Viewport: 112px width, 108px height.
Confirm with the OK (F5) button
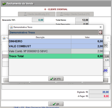pos(56,79)
